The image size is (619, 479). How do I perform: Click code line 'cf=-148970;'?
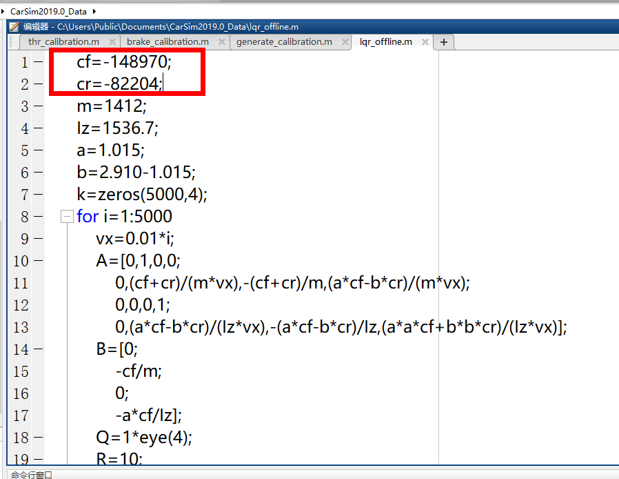coord(124,61)
